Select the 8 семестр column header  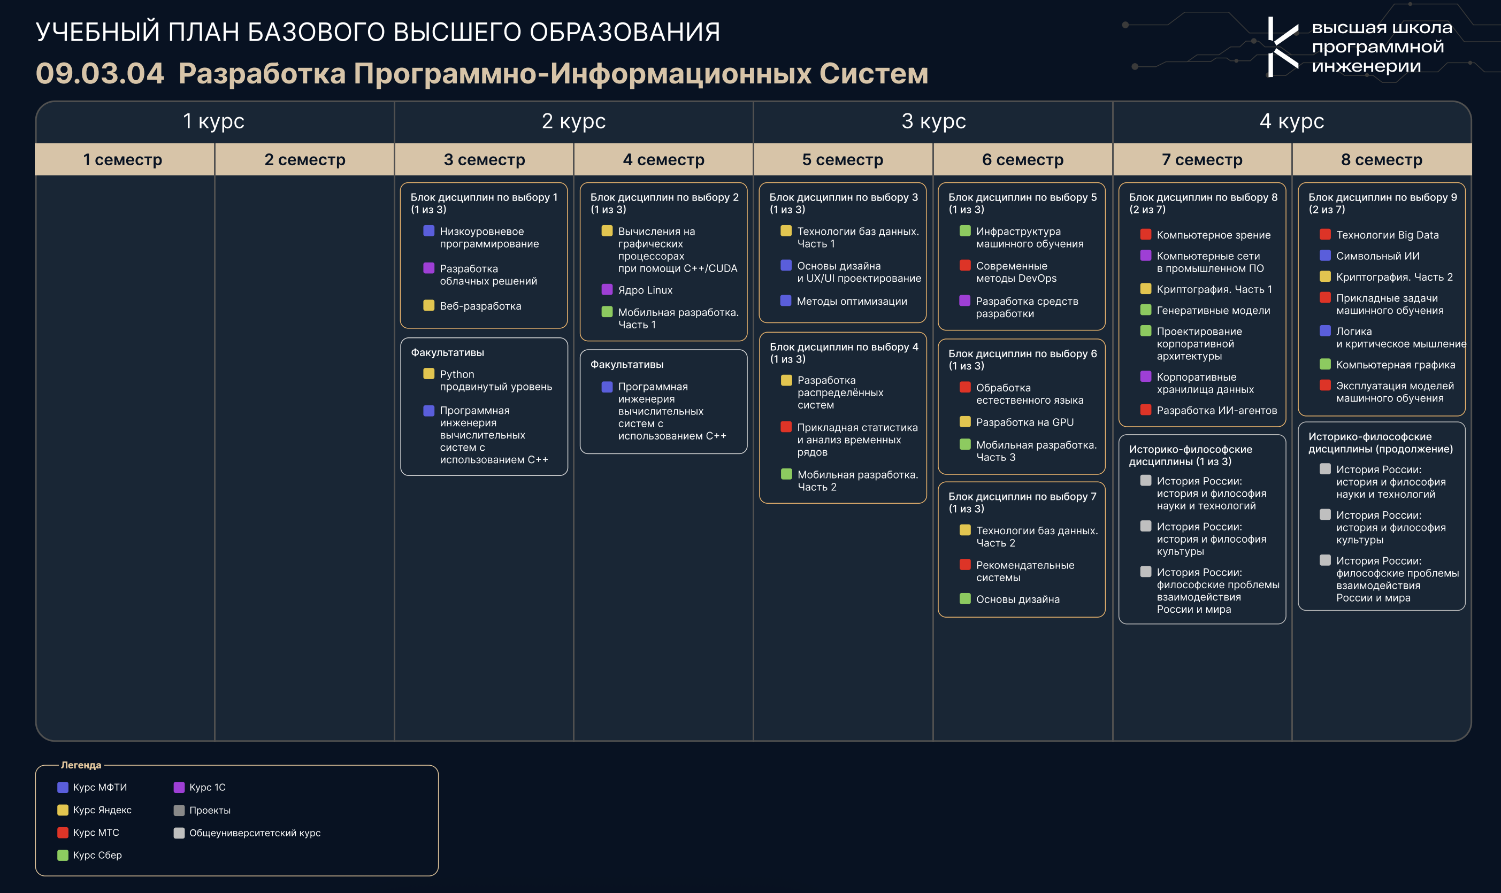coord(1382,159)
